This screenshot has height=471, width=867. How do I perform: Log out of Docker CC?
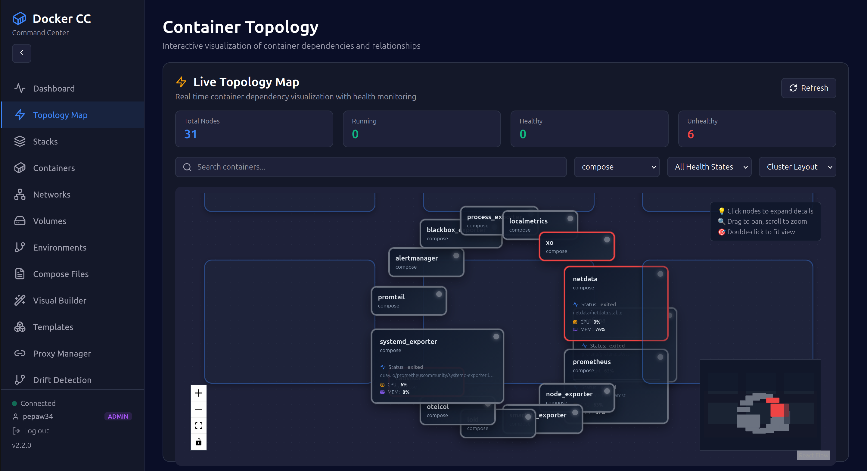click(x=36, y=431)
